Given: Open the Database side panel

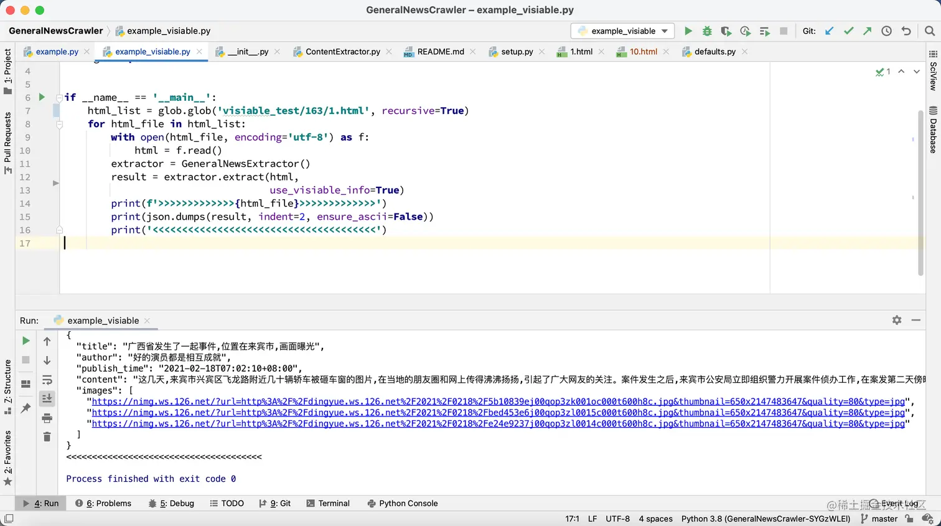Looking at the screenshot, I should (x=933, y=129).
